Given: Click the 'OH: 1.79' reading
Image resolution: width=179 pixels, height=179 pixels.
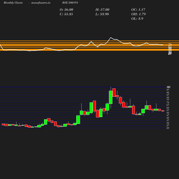Looking at the screenshot, I should [139, 14].
